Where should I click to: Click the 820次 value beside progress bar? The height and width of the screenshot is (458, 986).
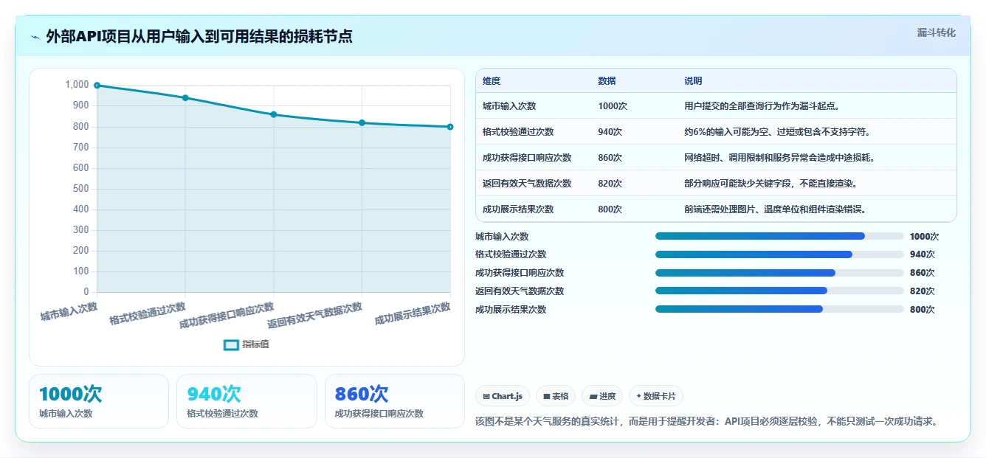pos(923,291)
